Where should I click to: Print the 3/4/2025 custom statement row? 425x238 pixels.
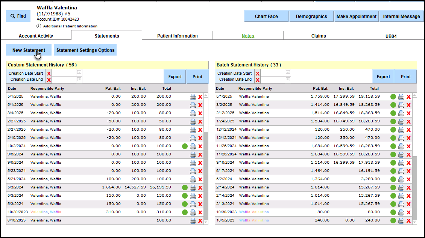click(193, 113)
